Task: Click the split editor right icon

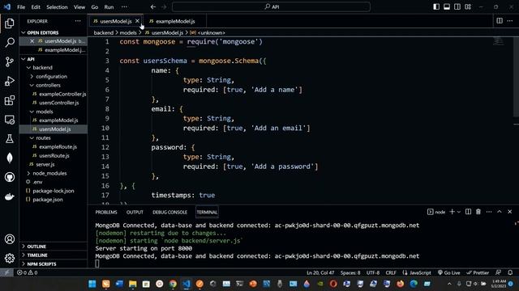Action: pyautogui.click(x=500, y=21)
